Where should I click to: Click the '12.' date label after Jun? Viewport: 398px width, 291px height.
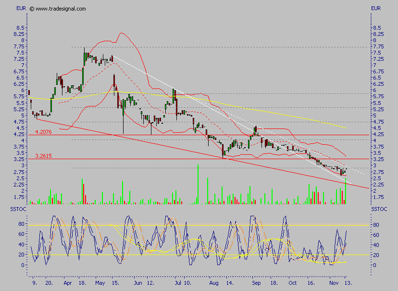[x=150, y=283]
